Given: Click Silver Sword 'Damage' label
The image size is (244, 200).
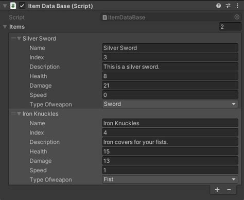Looking at the screenshot, I should pos(41,86).
